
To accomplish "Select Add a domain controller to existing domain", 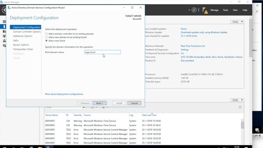I will click(46, 34).
